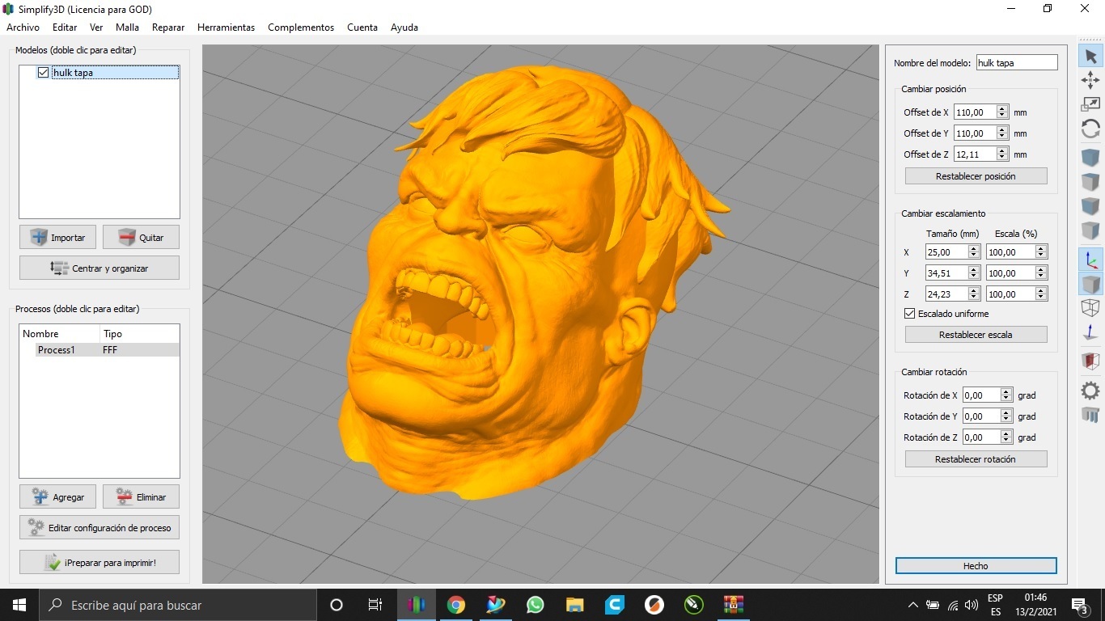Activate the rotate model tool

(x=1090, y=129)
